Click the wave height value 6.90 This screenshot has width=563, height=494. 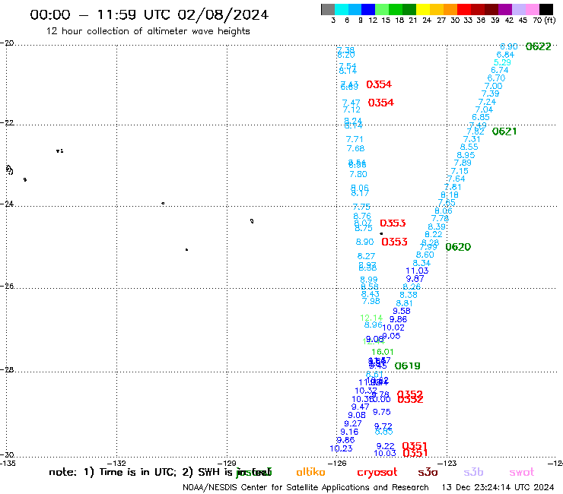[509, 46]
